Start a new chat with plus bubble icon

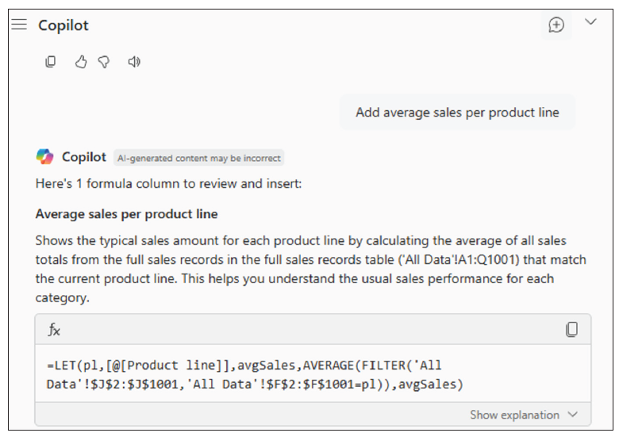556,25
